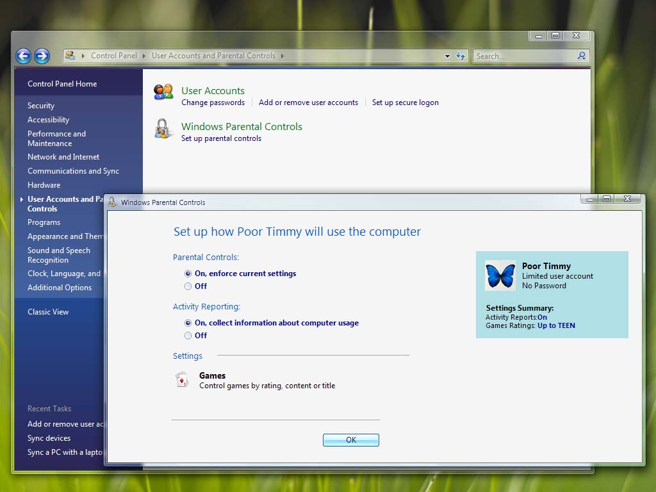
Task: Open the Windows Parental Controls padlock icon
Action: point(162,128)
